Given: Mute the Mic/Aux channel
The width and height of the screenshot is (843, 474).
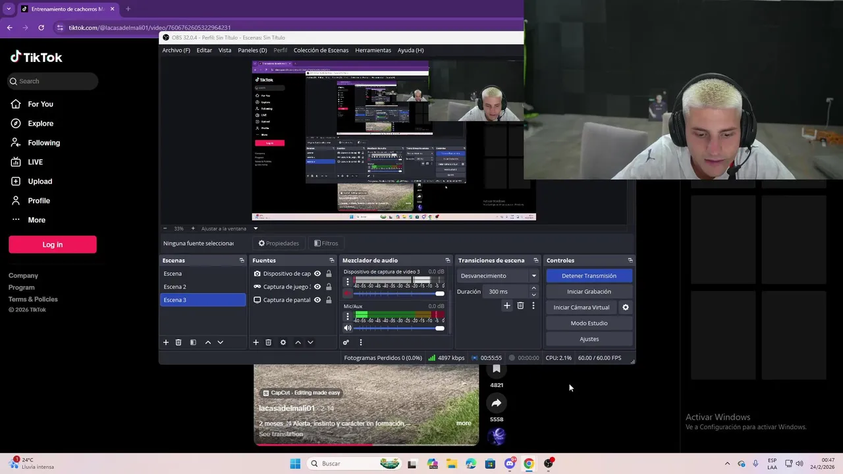Looking at the screenshot, I should 348,328.
